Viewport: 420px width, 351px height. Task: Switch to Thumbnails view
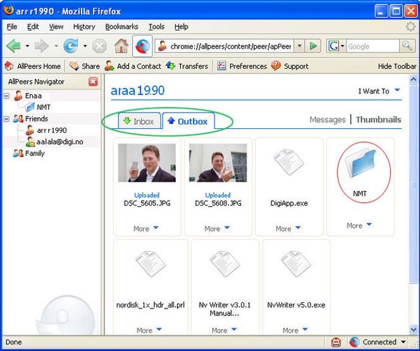click(378, 120)
